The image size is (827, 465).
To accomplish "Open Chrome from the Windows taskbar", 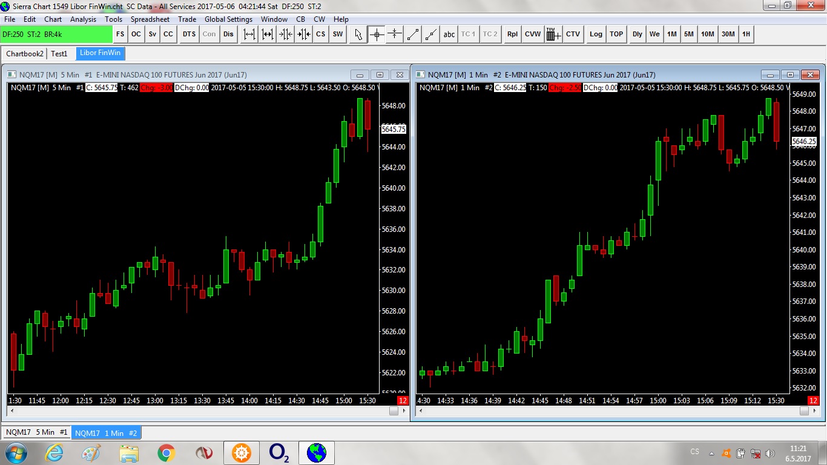I will click(166, 452).
